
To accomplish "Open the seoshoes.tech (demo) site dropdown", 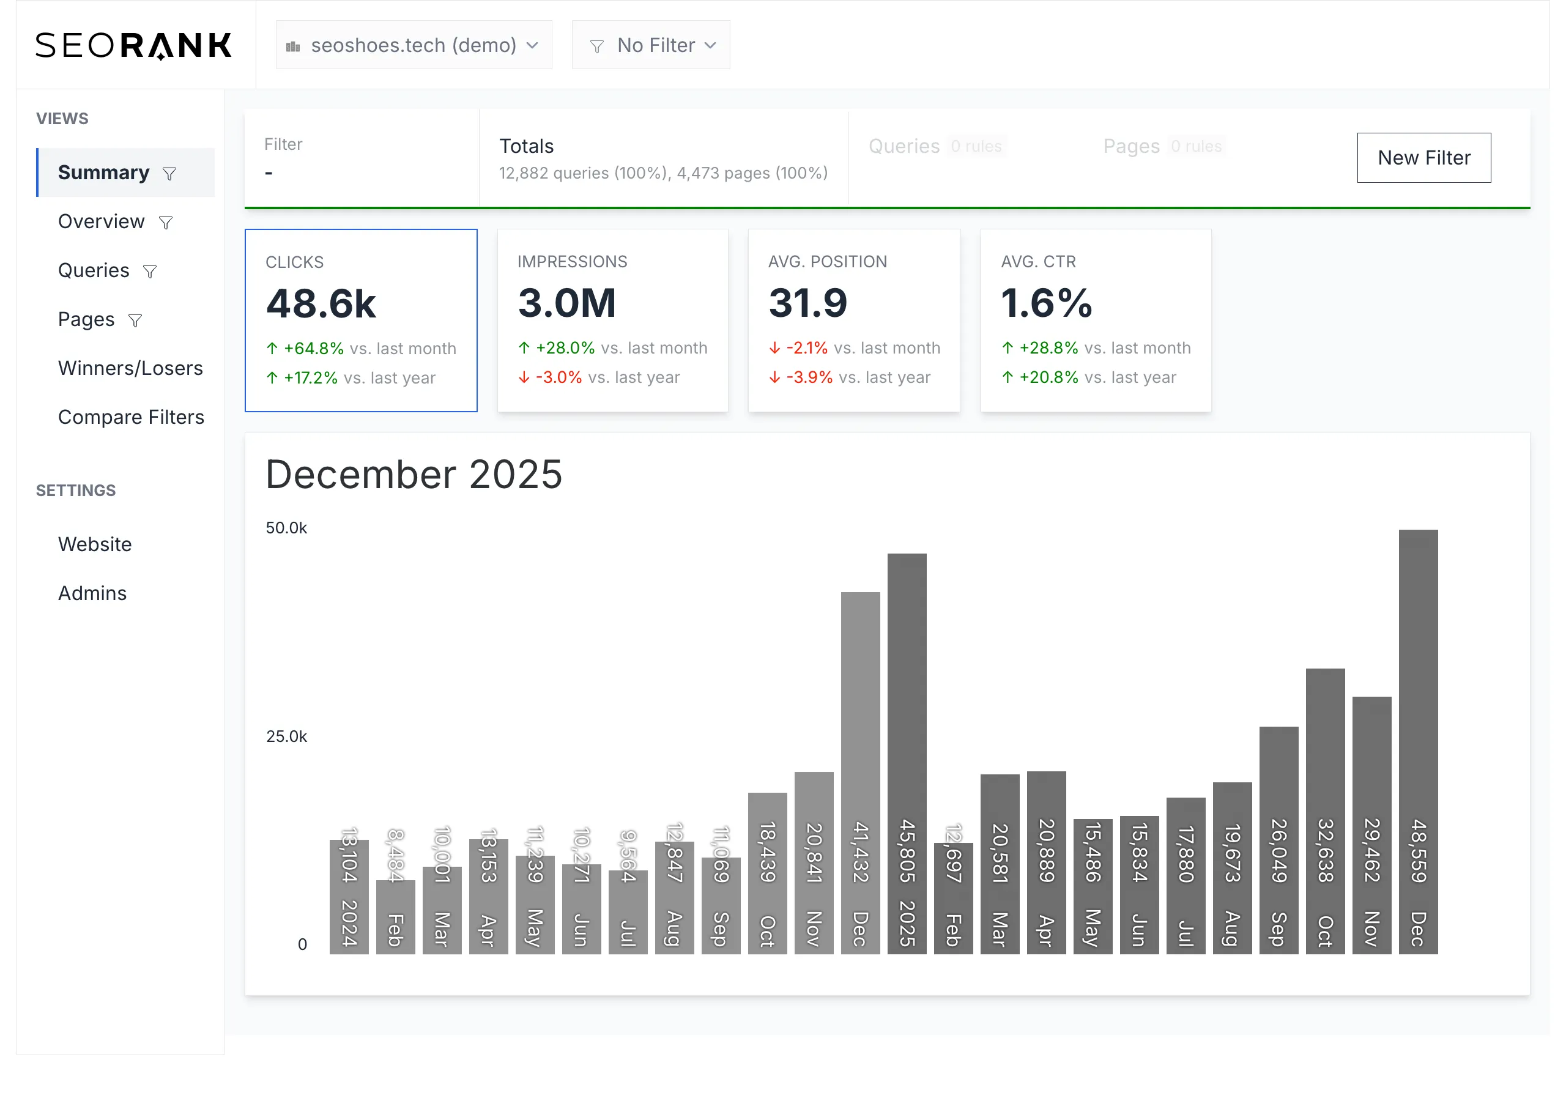I will 414,46.
